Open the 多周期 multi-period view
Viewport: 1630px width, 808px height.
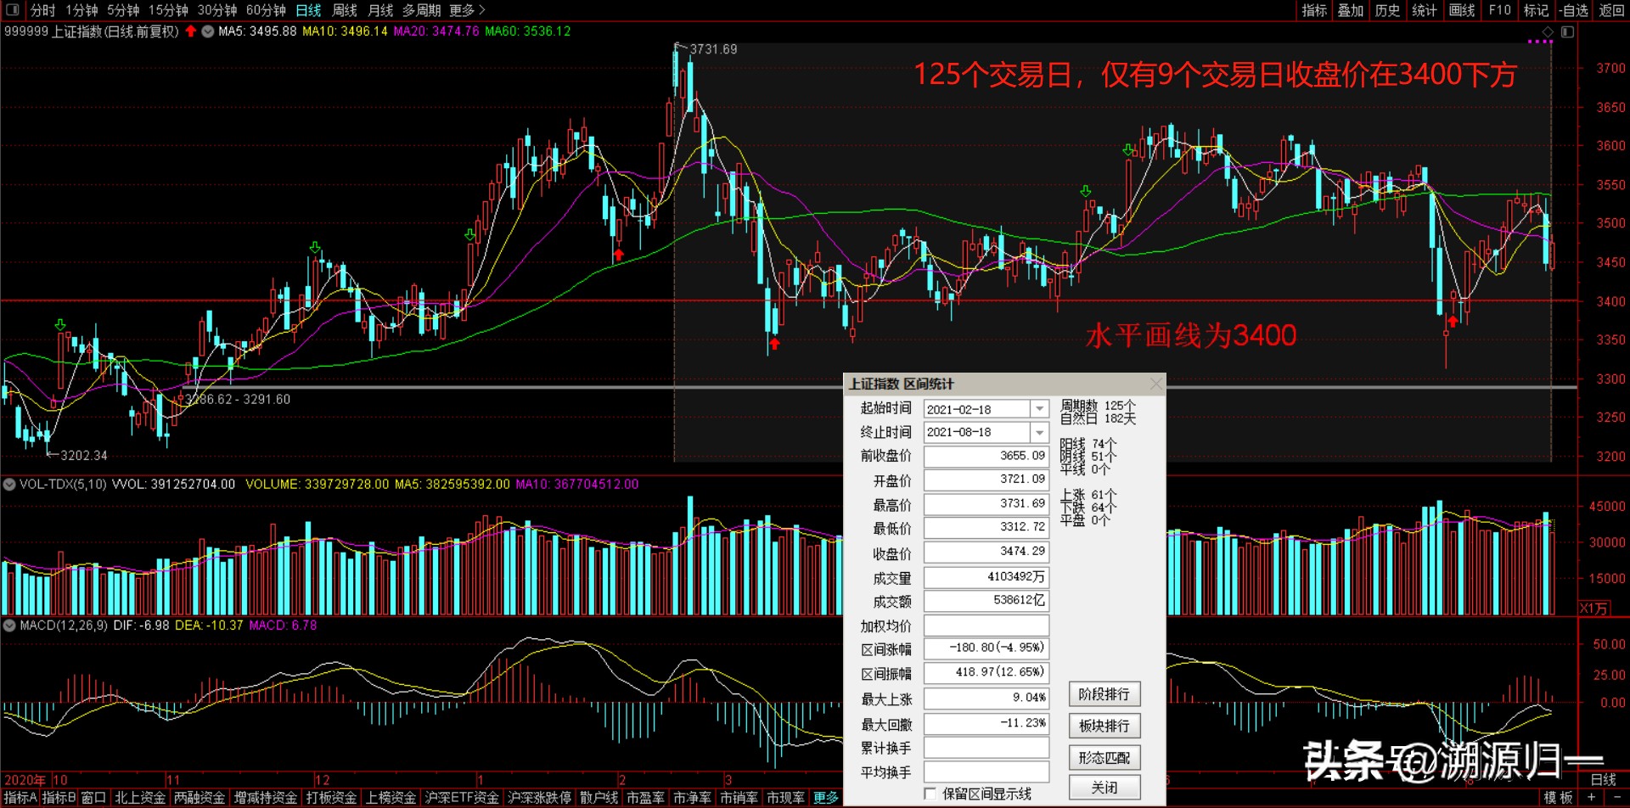click(421, 10)
